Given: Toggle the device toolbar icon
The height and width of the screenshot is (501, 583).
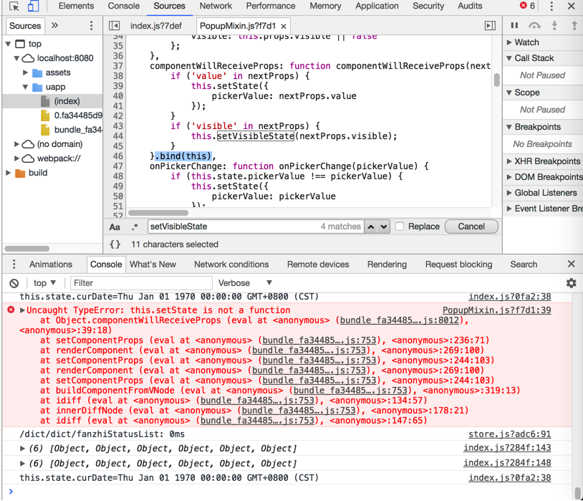Looking at the screenshot, I should click(34, 6).
